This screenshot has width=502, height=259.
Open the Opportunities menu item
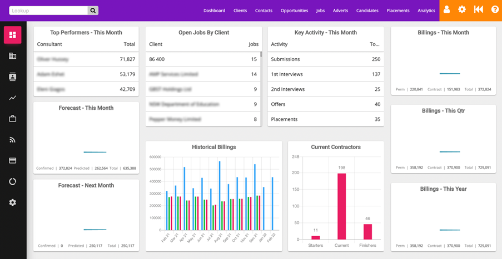[294, 11]
